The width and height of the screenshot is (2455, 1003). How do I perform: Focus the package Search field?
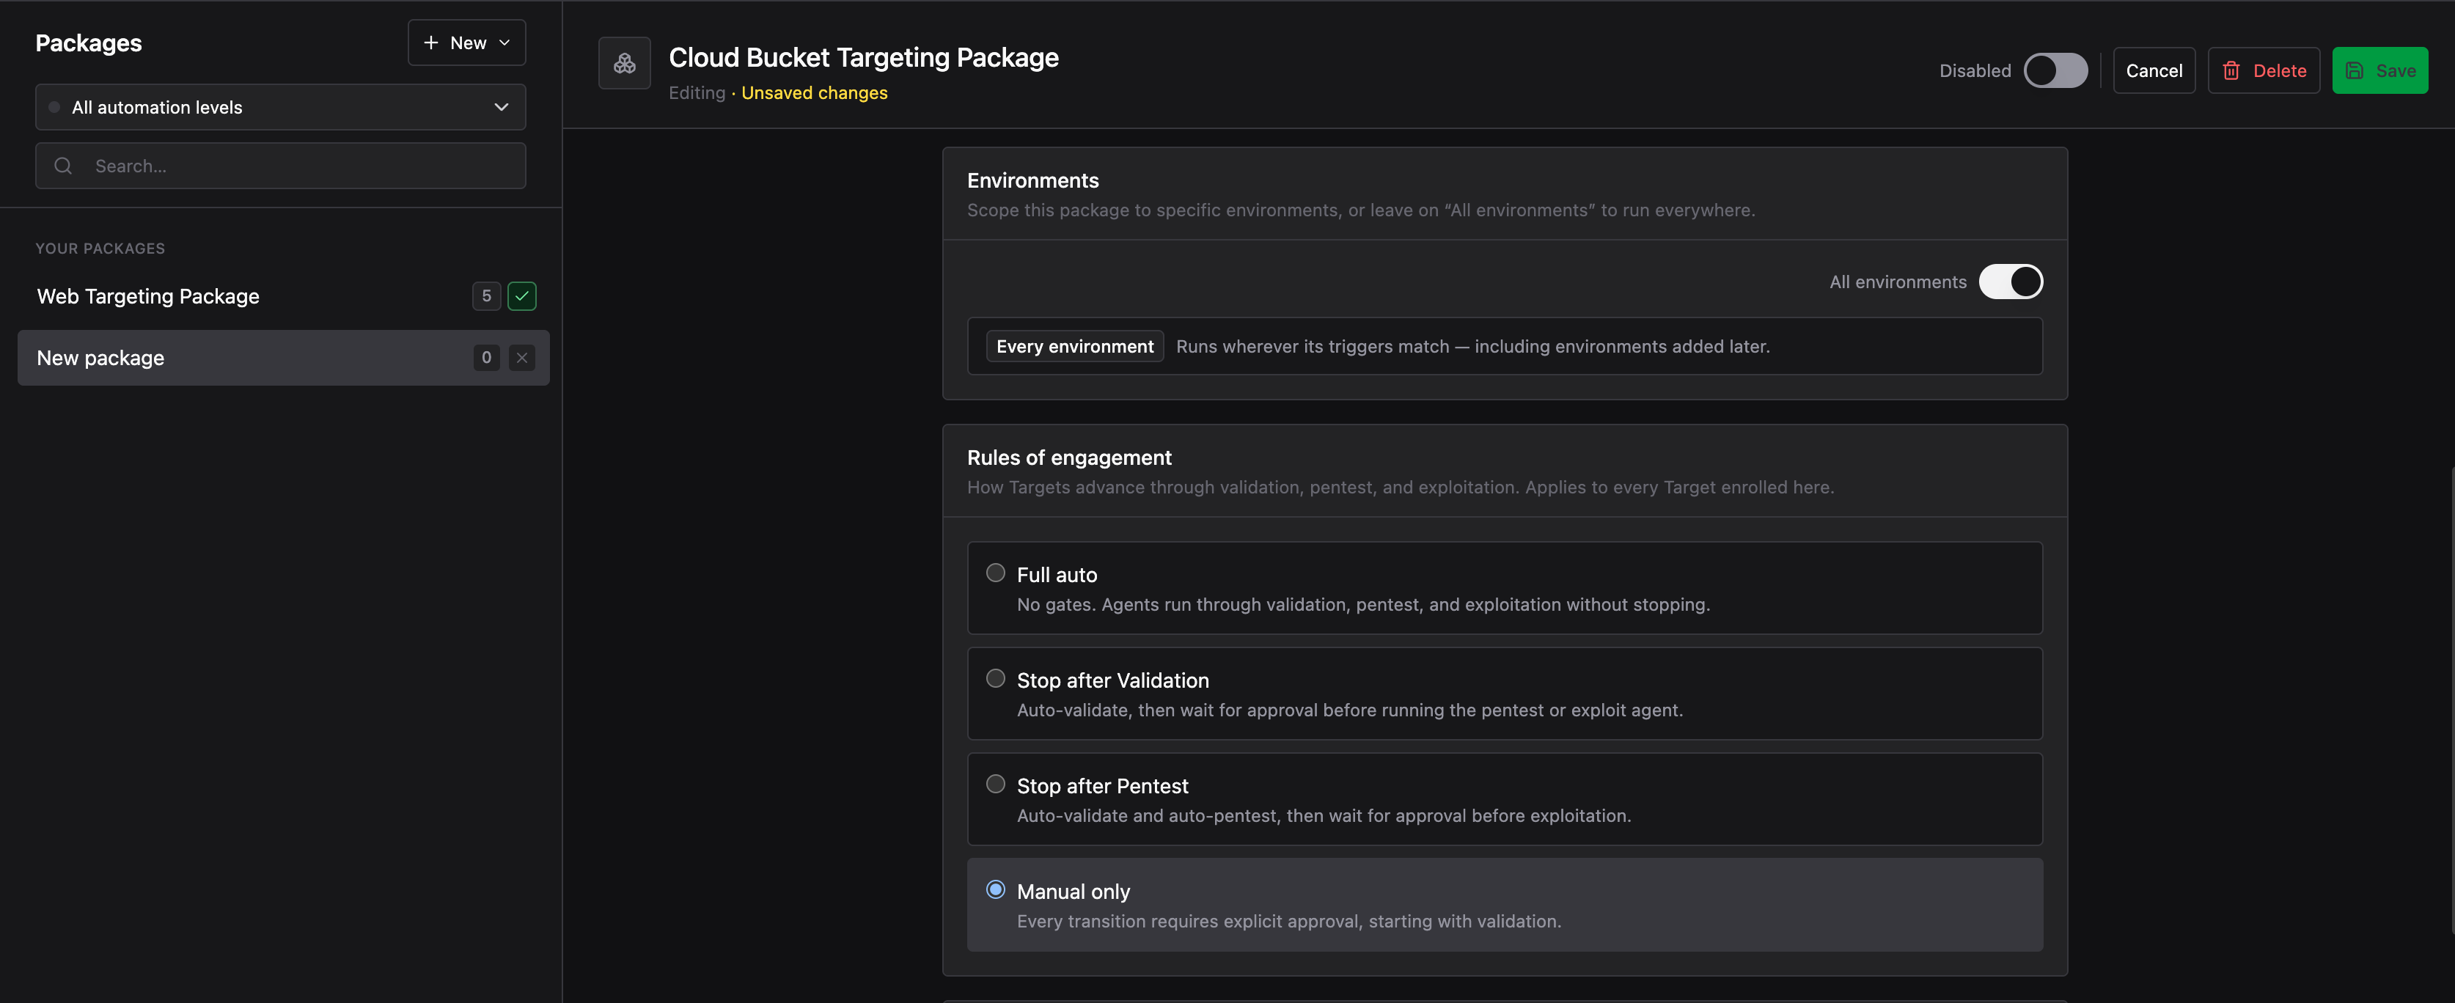click(x=280, y=166)
